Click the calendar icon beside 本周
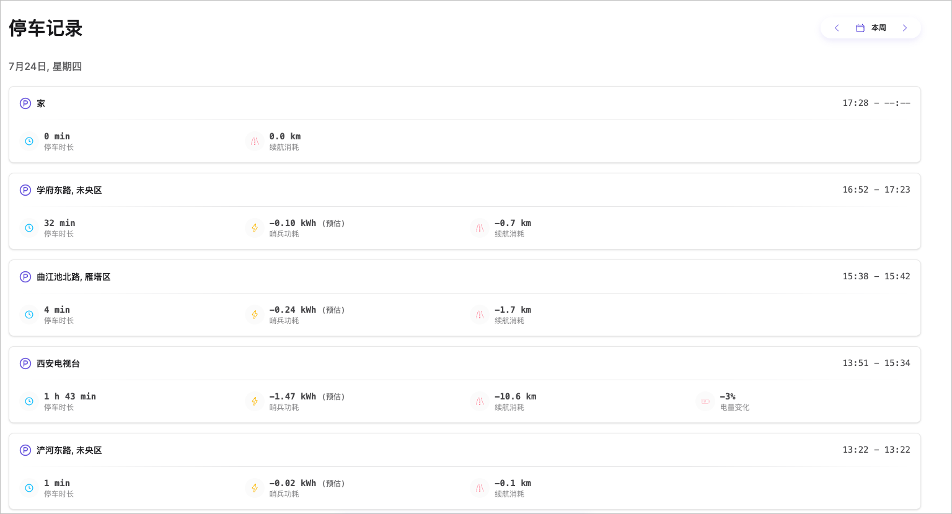Screen dimensions: 952x514 pos(860,28)
